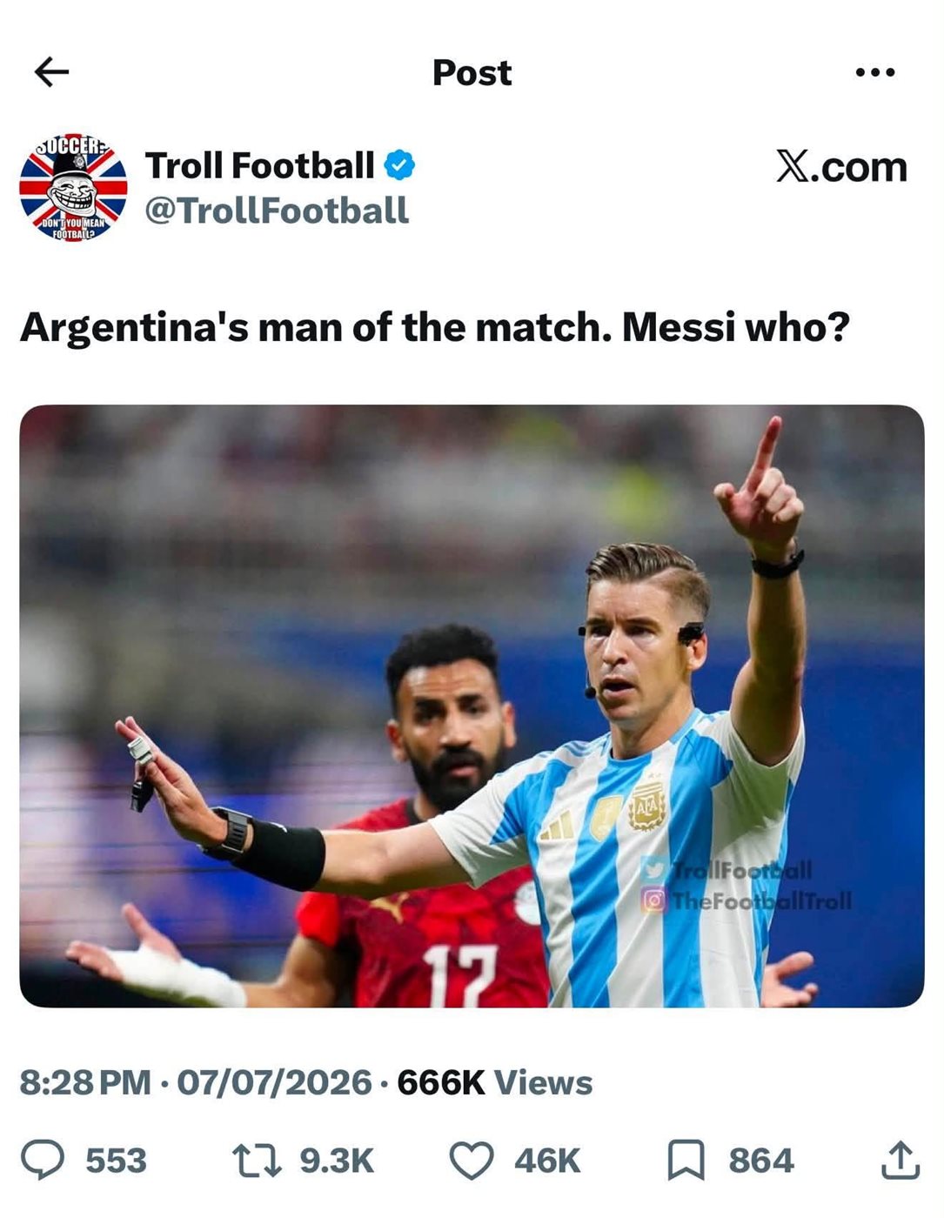Click the 8:28 PM timestamp

[x=85, y=1083]
